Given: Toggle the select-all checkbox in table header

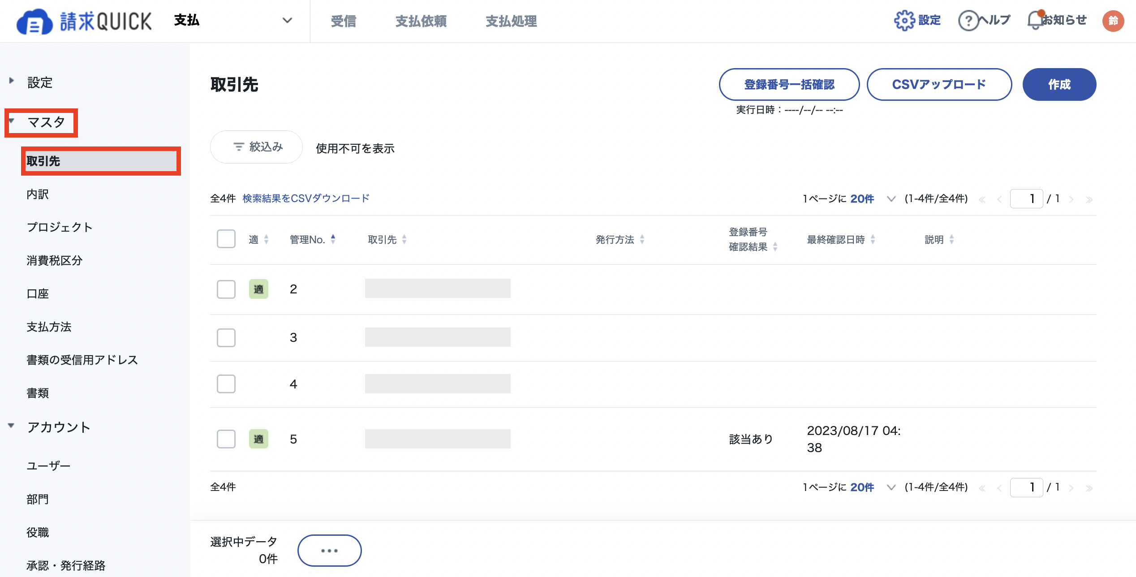Looking at the screenshot, I should (x=226, y=239).
